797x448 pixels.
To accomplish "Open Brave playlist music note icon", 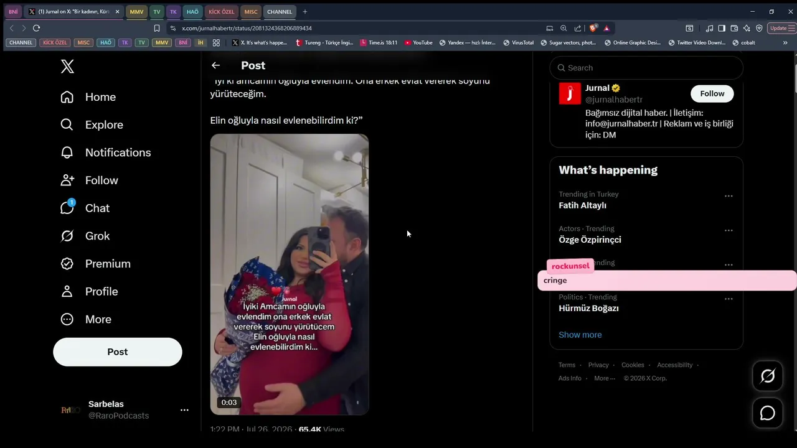I will click(709, 28).
